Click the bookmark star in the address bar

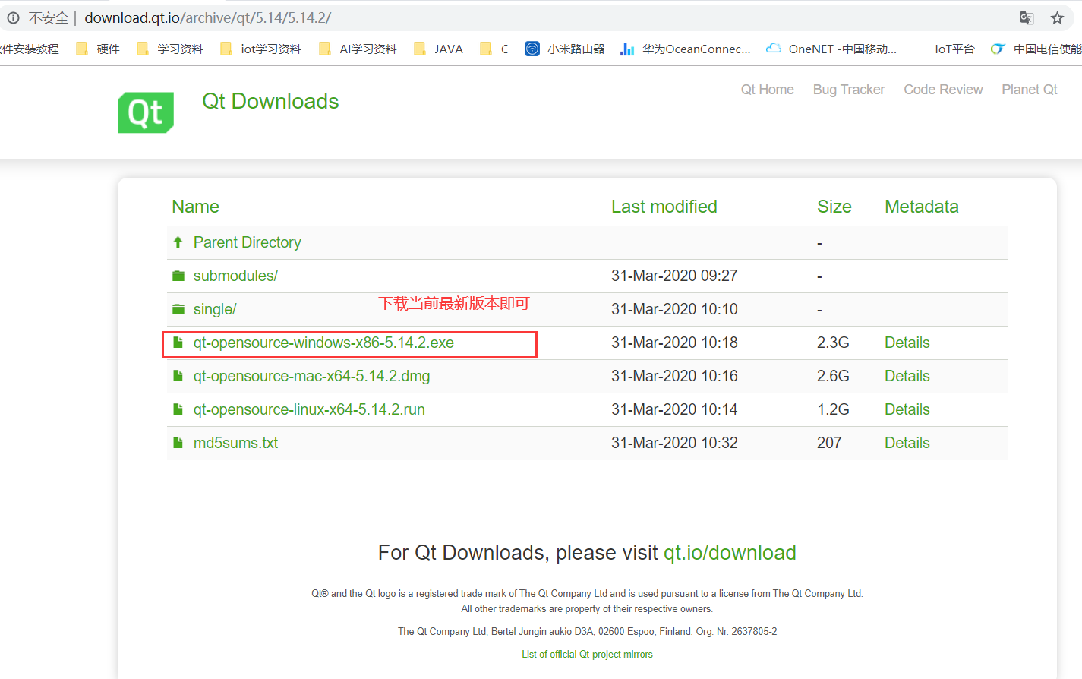pyautogui.click(x=1057, y=17)
